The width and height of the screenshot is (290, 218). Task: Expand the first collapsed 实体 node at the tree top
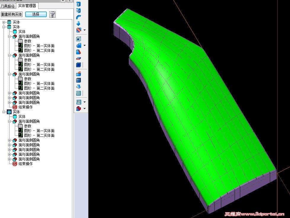[x=4, y=22]
